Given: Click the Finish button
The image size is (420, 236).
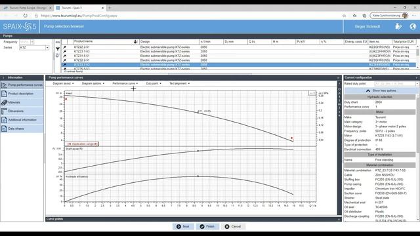Looking at the screenshot, I should coord(207,226).
